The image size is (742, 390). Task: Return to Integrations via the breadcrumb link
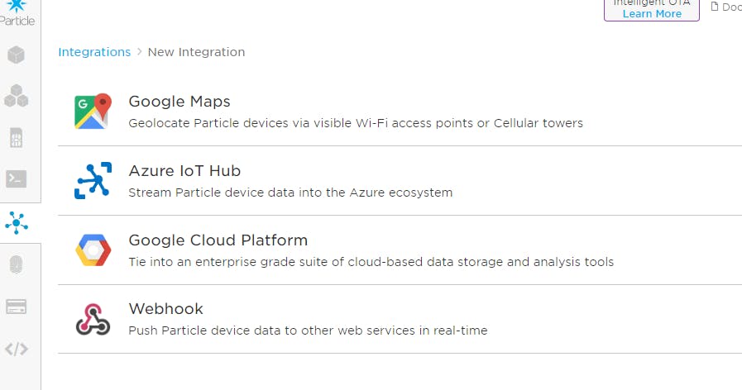point(94,52)
